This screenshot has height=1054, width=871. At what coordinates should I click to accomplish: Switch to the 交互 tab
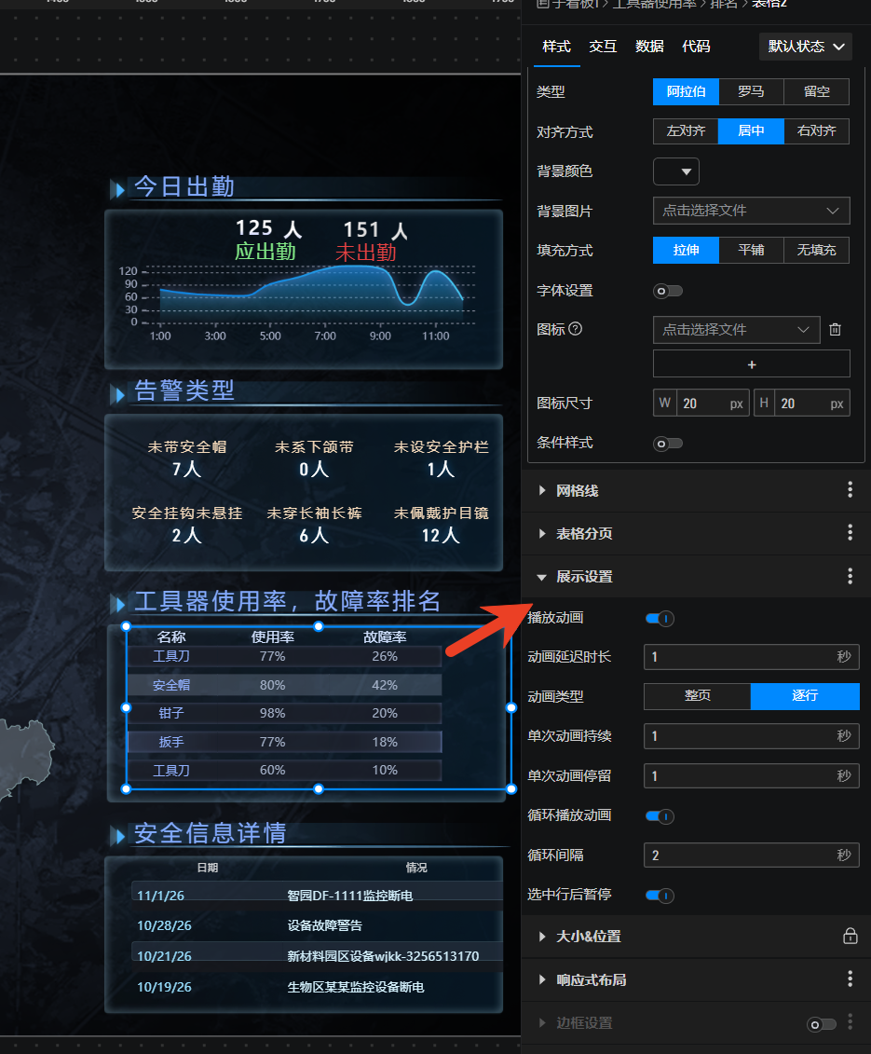(603, 47)
